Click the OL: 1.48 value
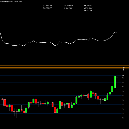 (x=88, y=11)
